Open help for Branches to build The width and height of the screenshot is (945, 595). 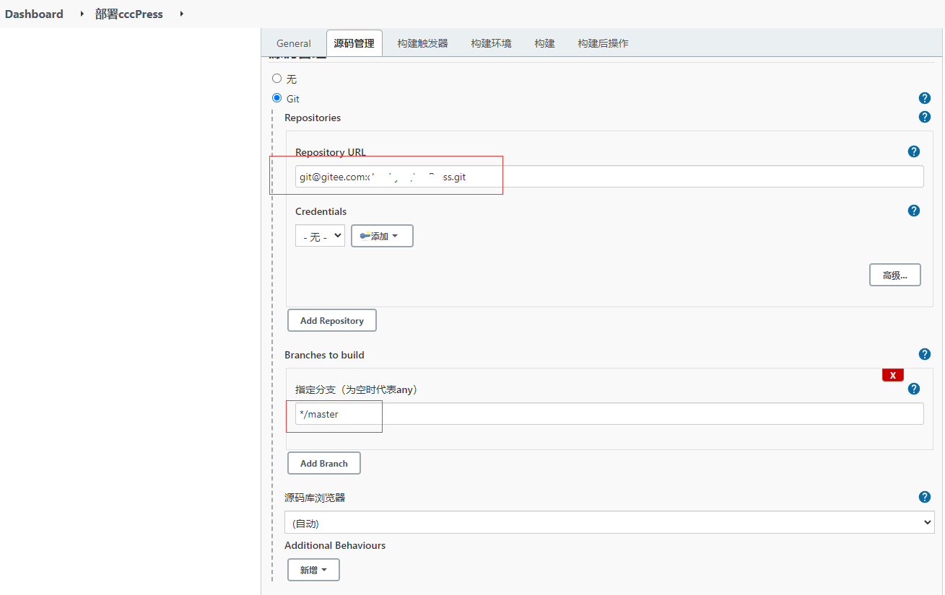point(924,354)
